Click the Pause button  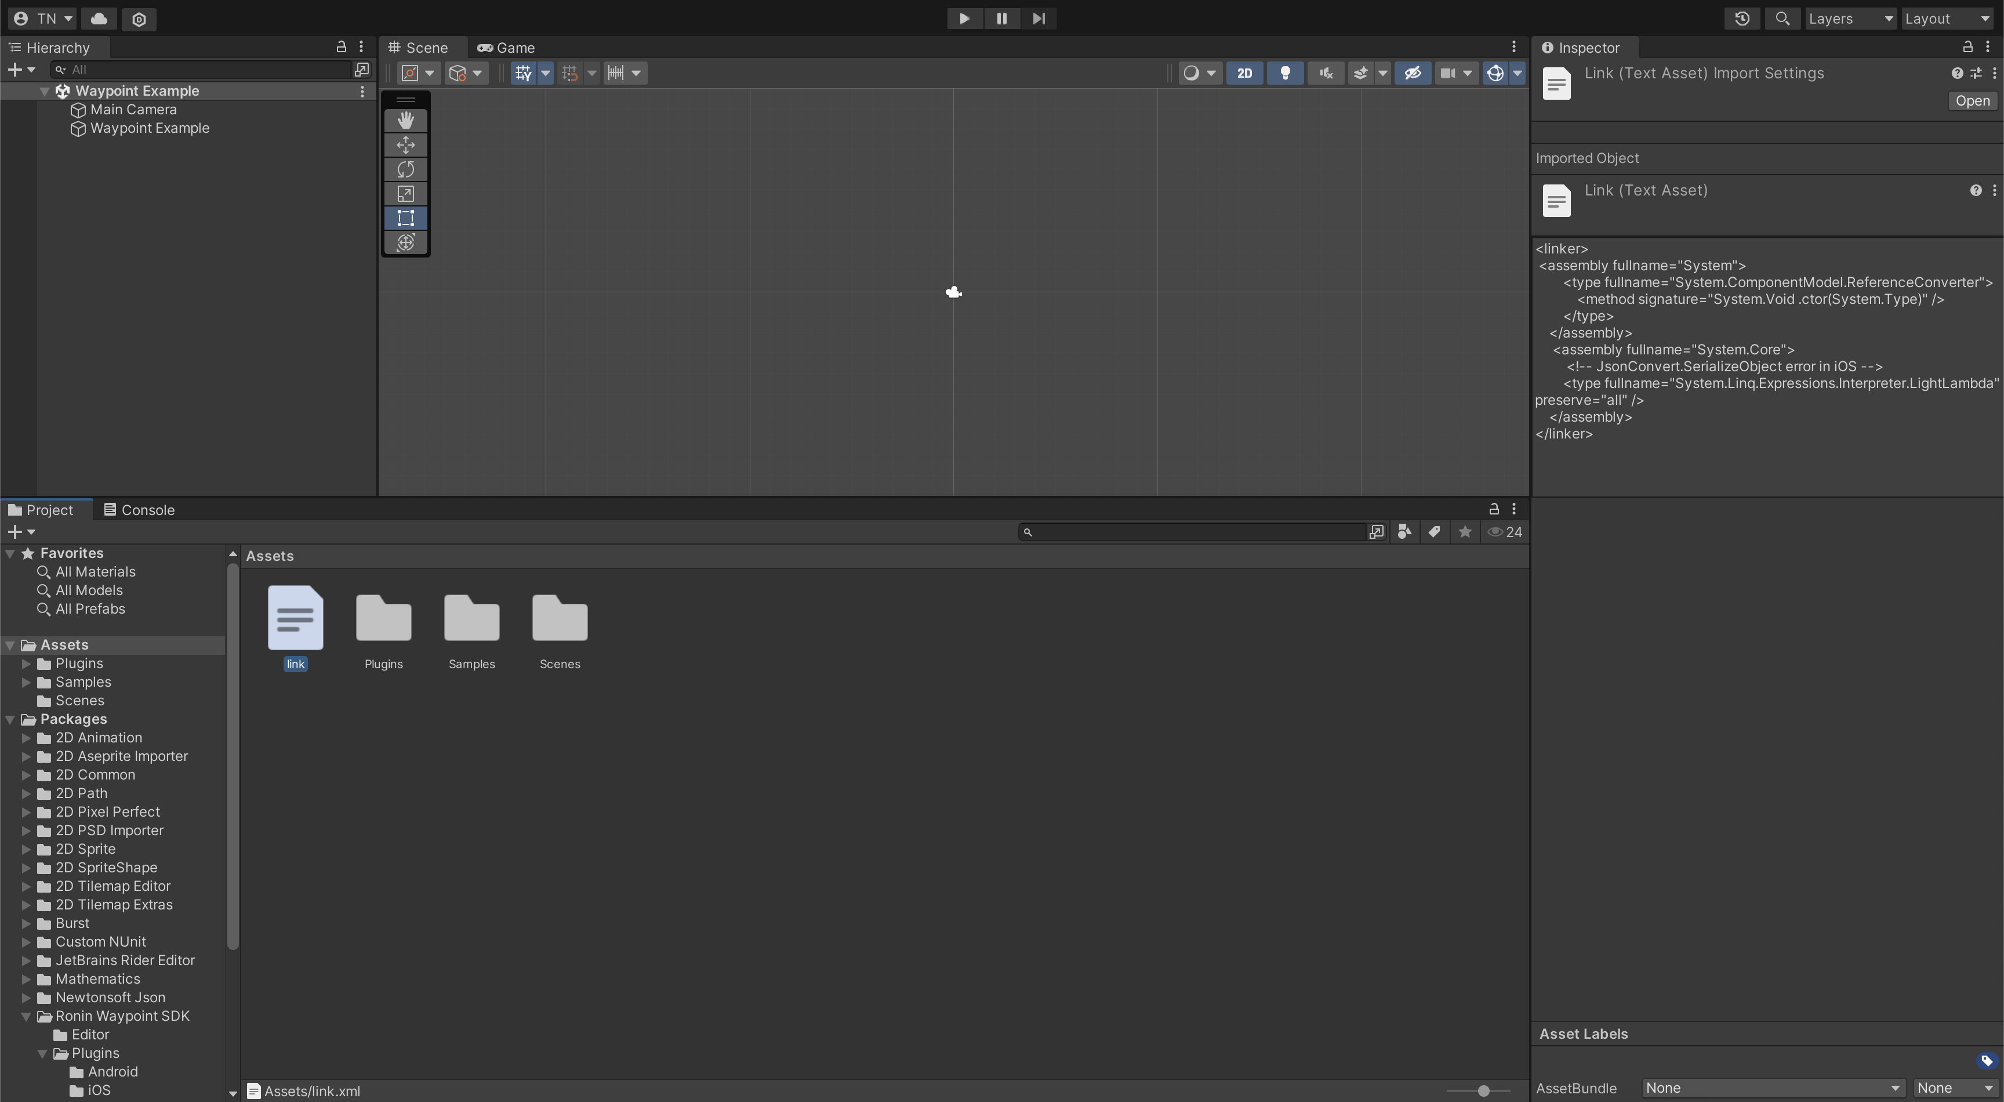[x=1001, y=19]
